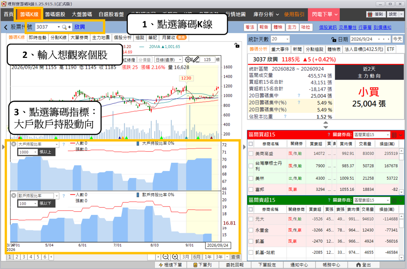Click the magnifier search icon next to 3037

64,27
